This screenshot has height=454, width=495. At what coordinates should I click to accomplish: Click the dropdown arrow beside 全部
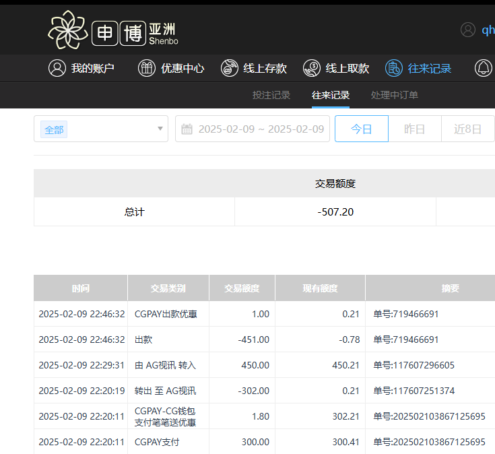click(160, 129)
